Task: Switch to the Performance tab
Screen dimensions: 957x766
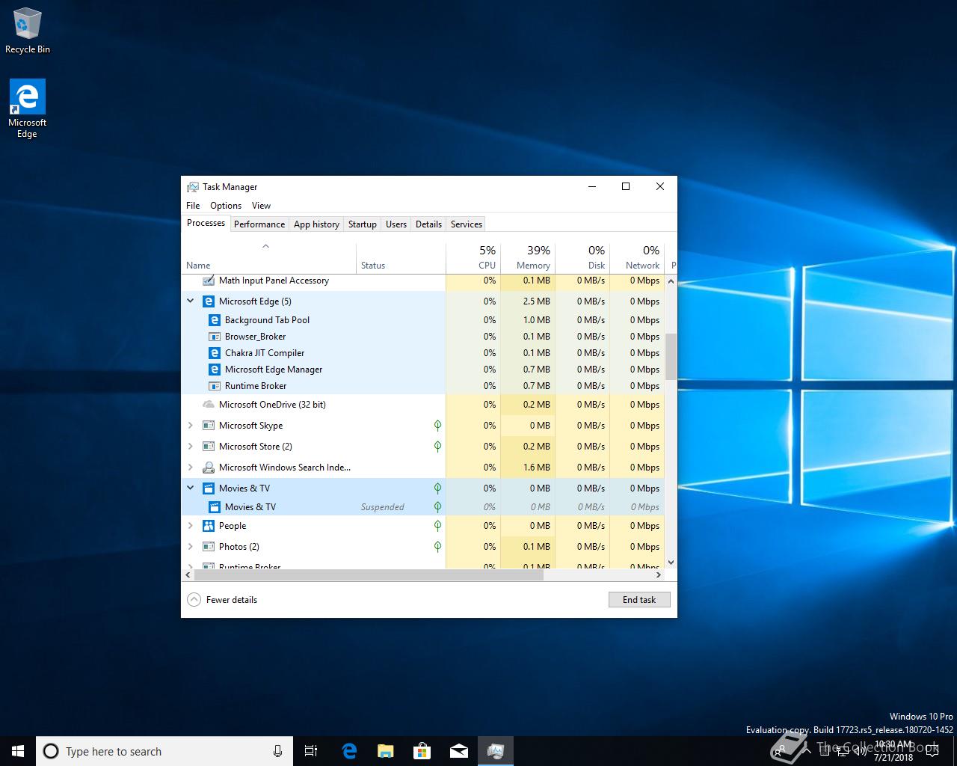Action: 259,224
